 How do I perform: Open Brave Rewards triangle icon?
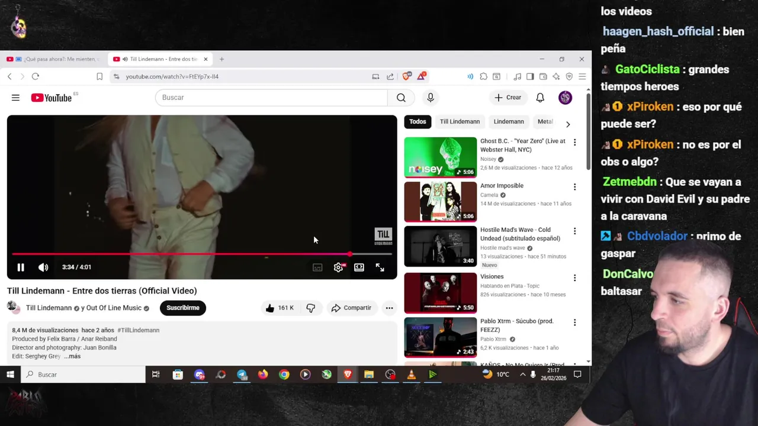tap(421, 76)
